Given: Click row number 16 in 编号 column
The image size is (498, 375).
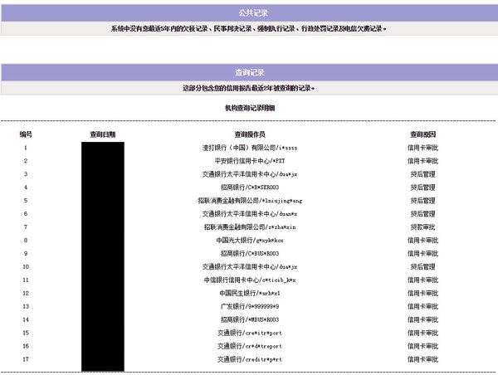Looking at the screenshot, I should pyautogui.click(x=26, y=346).
